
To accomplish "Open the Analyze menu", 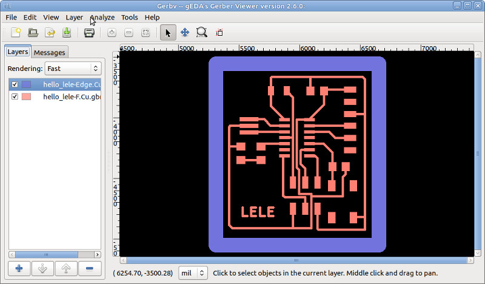I will point(102,18).
